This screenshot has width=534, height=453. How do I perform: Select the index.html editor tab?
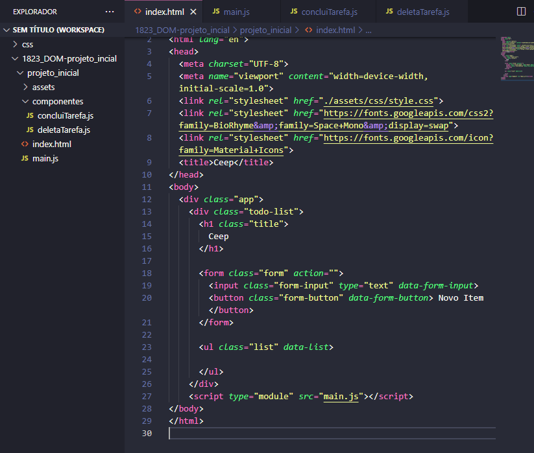[164, 12]
